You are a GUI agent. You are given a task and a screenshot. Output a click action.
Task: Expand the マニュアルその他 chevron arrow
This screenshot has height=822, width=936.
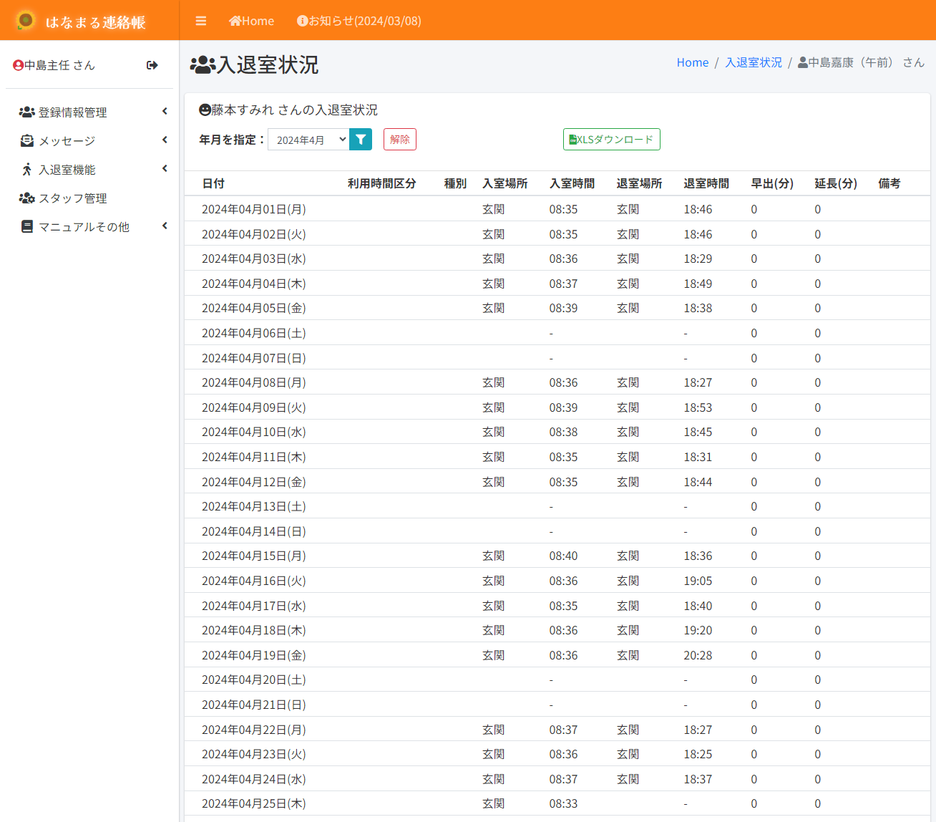(165, 226)
